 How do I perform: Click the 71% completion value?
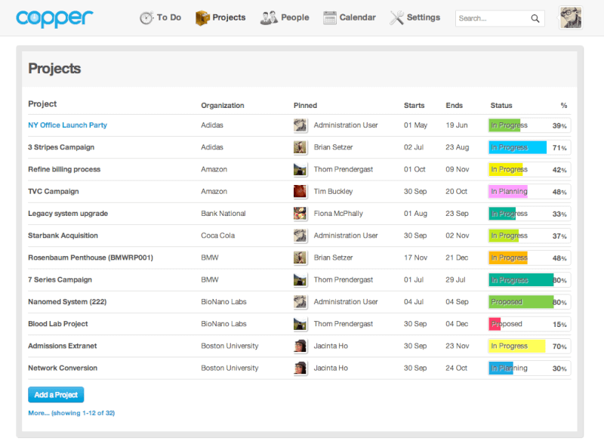(x=559, y=147)
